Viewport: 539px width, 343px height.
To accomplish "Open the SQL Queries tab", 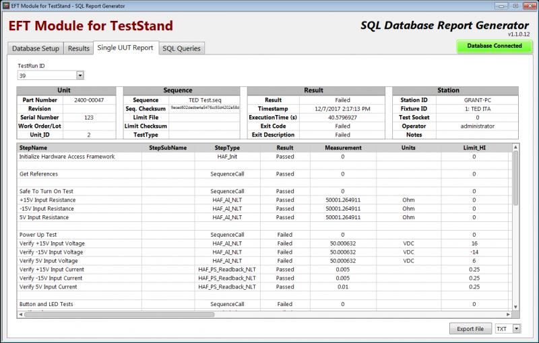I will pyautogui.click(x=181, y=48).
